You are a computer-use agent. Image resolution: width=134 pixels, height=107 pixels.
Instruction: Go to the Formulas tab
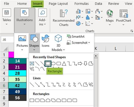81,4
